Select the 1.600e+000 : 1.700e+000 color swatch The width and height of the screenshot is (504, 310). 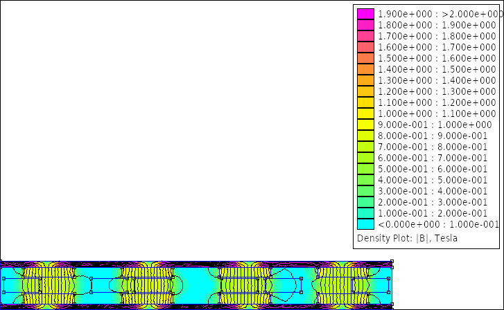pyautogui.click(x=365, y=47)
